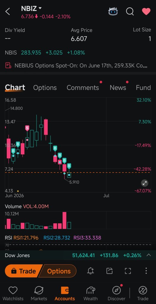Toggle the pink heart favorite icon
This screenshot has height=304, width=156.
[x=146, y=12]
